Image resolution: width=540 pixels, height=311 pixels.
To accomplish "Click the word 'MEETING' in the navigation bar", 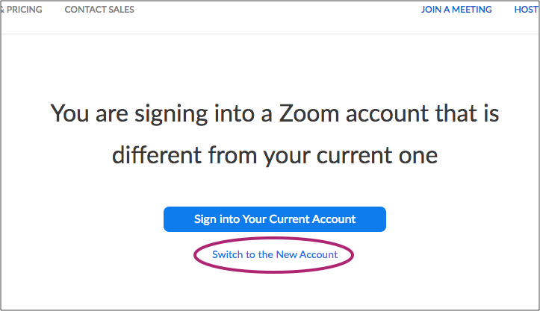I will (469, 10).
